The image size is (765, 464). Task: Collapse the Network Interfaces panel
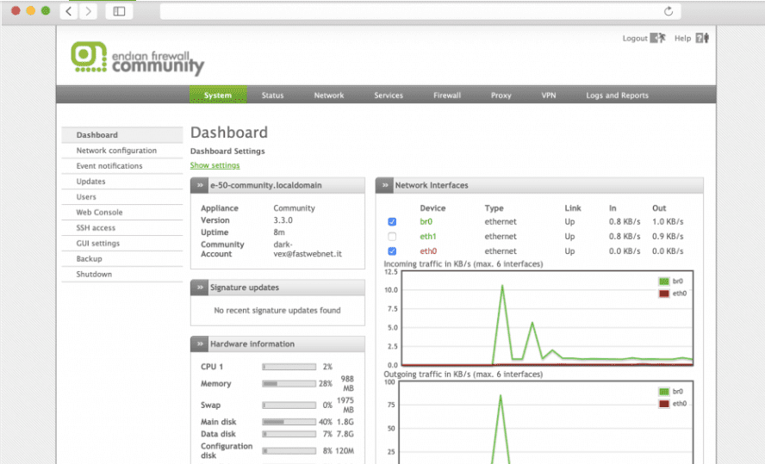(x=384, y=185)
